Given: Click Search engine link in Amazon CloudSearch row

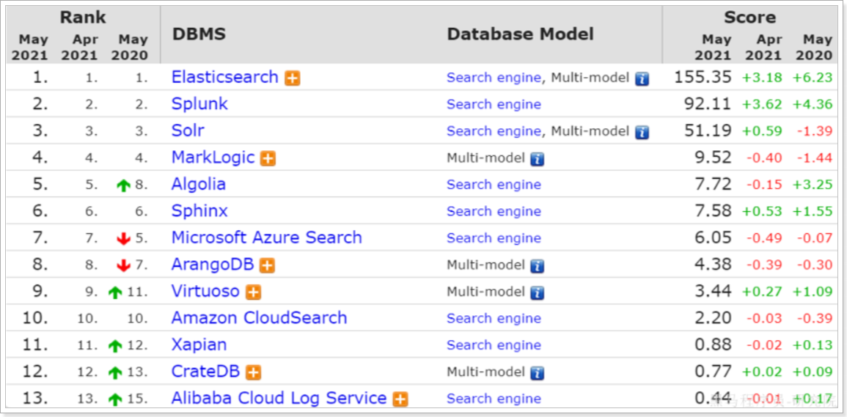Looking at the screenshot, I should (x=494, y=319).
